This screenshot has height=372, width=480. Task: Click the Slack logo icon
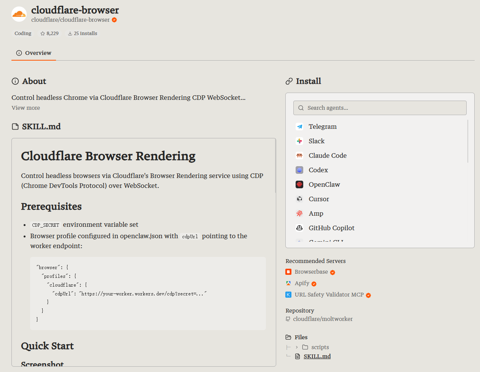(299, 141)
